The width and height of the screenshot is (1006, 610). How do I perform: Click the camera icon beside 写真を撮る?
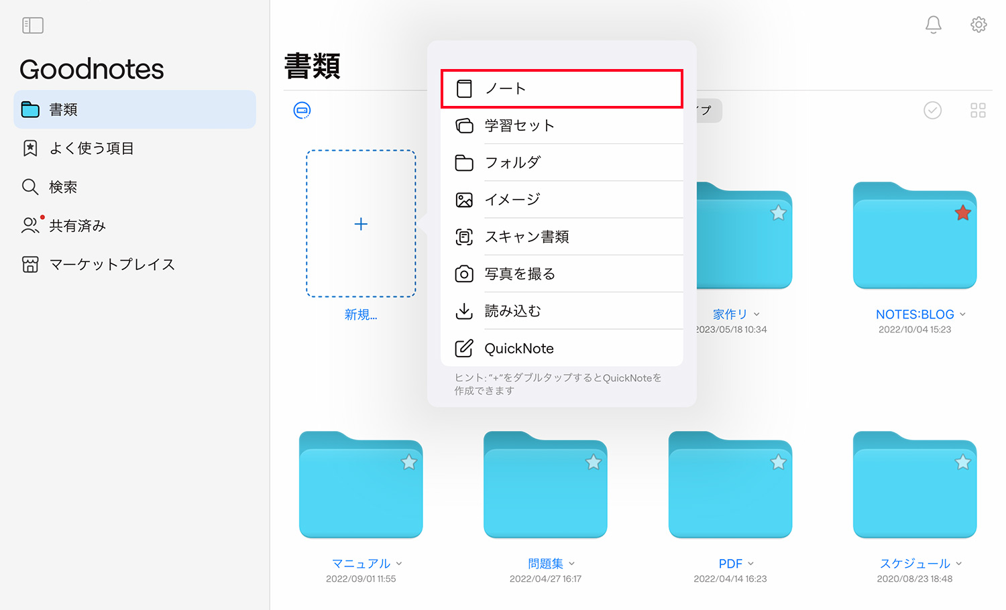[464, 273]
